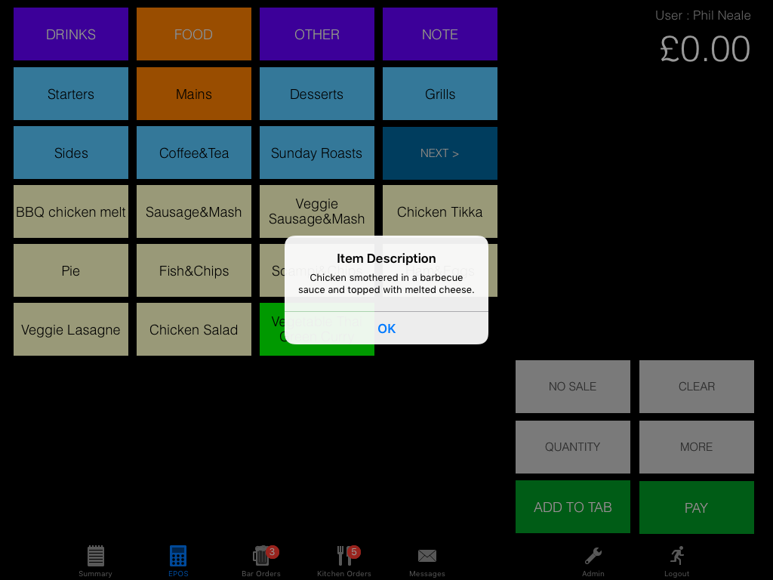Add Sausage&Mash to the order
Viewport: 773px width, 580px height.
click(194, 211)
